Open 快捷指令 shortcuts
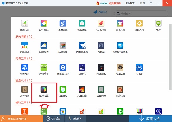 tap(75, 118)
